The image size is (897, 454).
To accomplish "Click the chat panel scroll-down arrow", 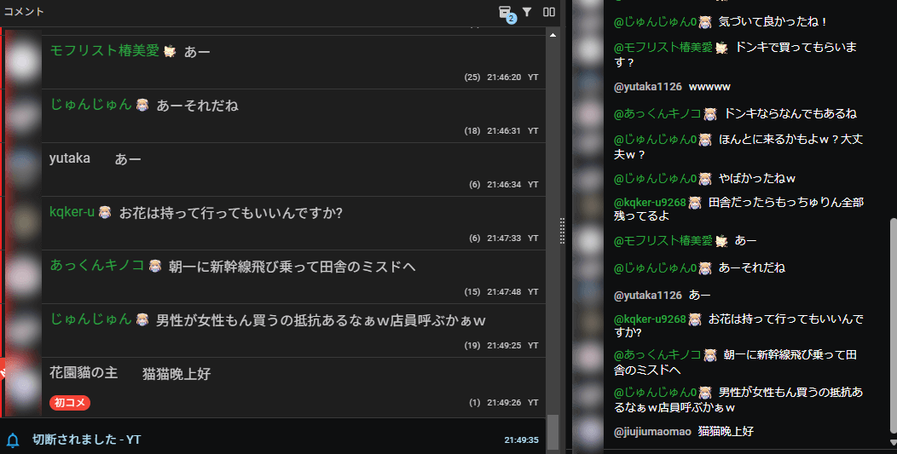I will pos(893,443).
